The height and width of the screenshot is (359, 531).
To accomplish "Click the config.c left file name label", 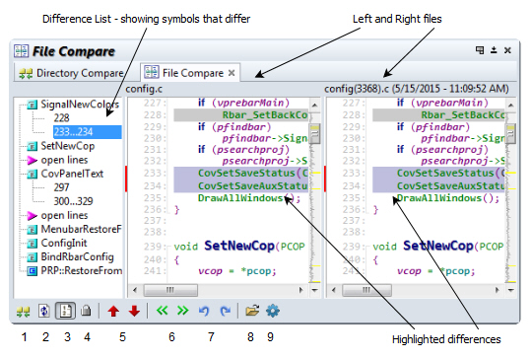I will coord(144,89).
